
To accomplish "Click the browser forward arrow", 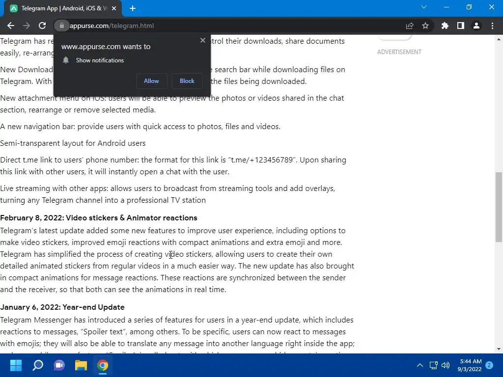I will (27, 26).
